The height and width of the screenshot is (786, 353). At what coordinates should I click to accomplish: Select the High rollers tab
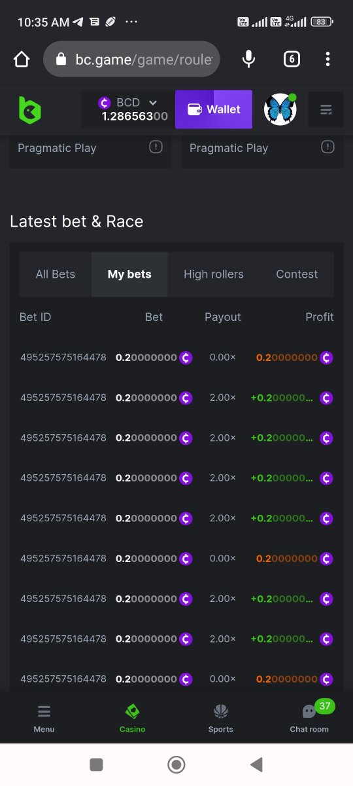[x=214, y=274]
